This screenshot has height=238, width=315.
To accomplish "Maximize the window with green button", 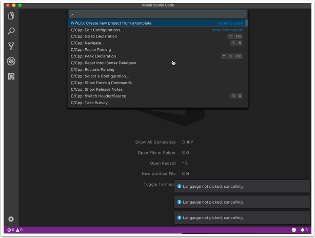I will [20, 5].
